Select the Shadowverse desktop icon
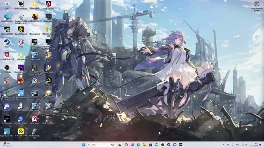Viewport: 264px width, 148px height. (7, 120)
